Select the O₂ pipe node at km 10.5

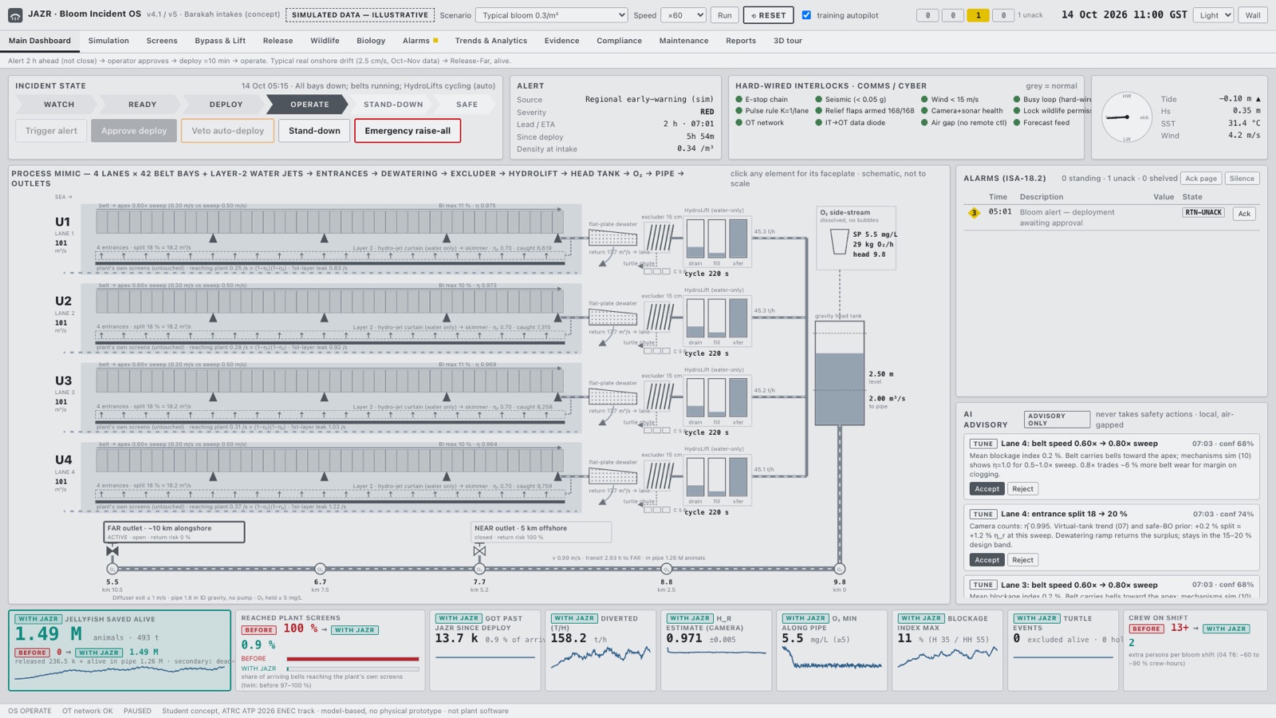click(112, 569)
